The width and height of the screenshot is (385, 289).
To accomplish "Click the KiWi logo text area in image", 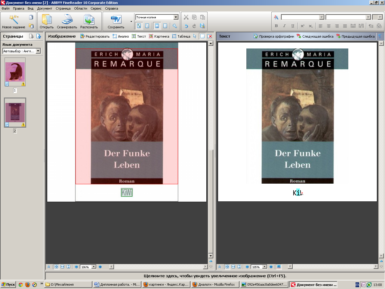I will coord(127,192).
